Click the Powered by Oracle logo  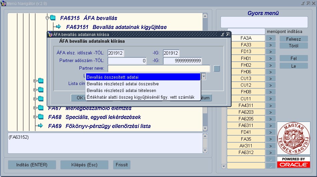click(x=293, y=162)
